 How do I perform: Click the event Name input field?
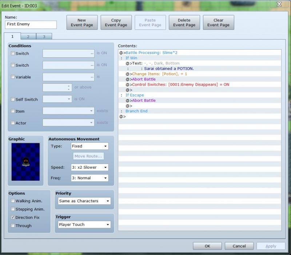pyautogui.click(x=31, y=24)
